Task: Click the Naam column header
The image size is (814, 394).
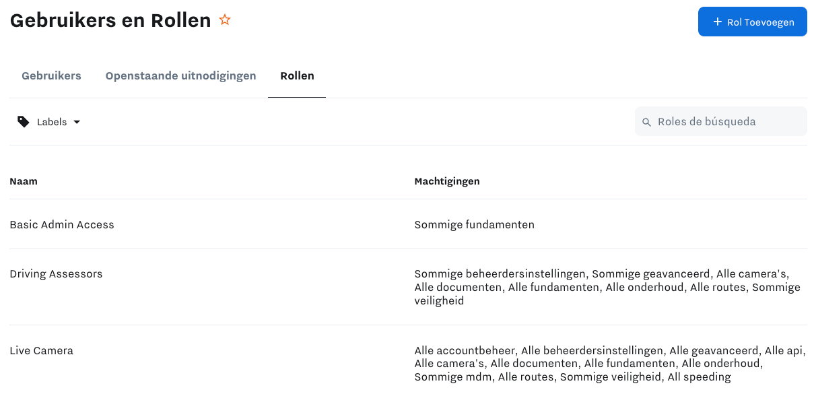Action: 24,181
